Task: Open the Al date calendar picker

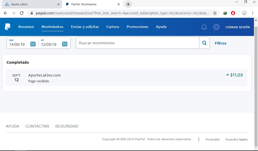Action: [x=65, y=44]
